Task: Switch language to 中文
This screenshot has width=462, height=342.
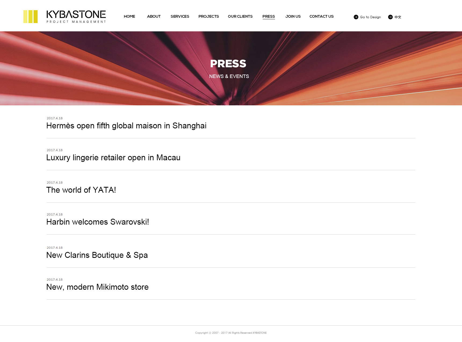Action: tap(398, 17)
